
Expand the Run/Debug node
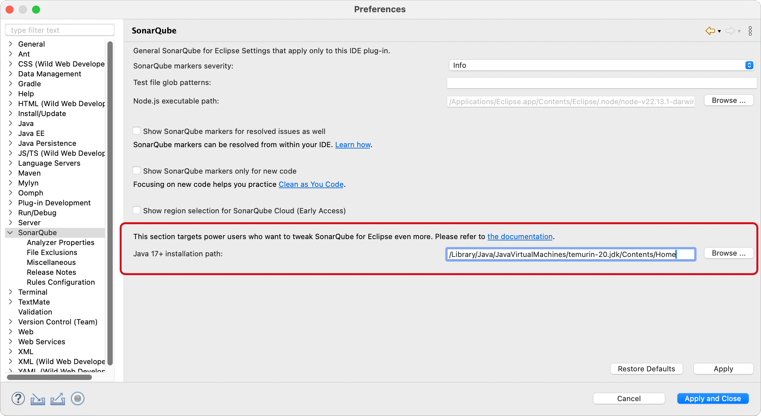11,212
